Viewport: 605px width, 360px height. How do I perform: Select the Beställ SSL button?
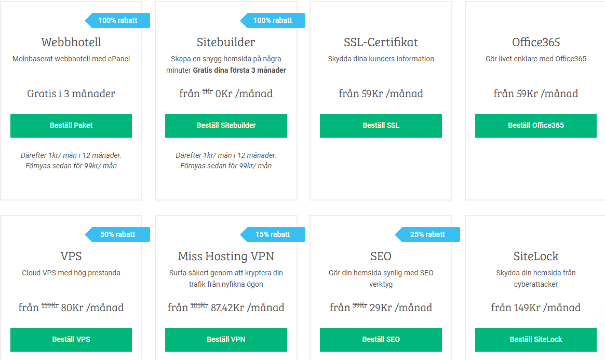click(381, 125)
